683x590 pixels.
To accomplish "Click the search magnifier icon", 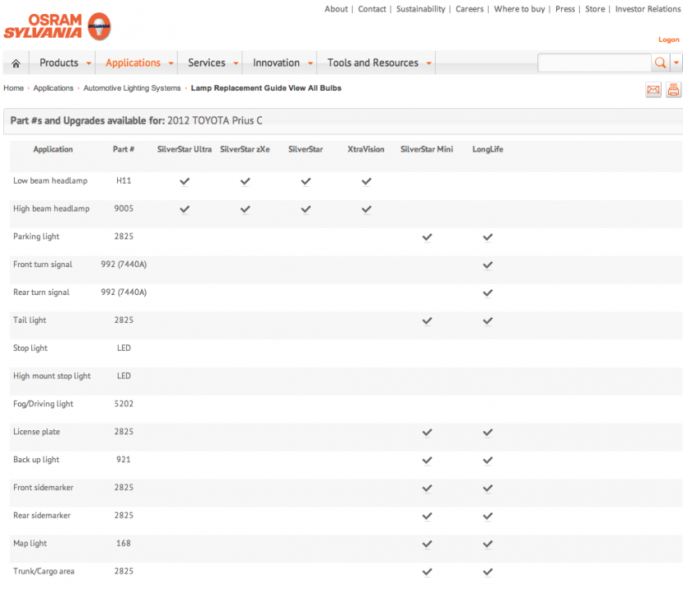I will (660, 63).
